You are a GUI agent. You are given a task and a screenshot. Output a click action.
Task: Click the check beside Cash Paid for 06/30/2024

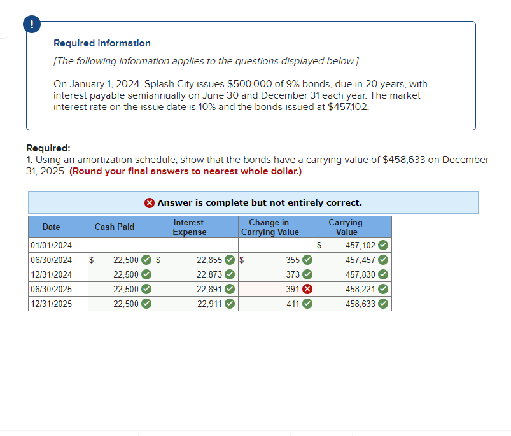(146, 260)
